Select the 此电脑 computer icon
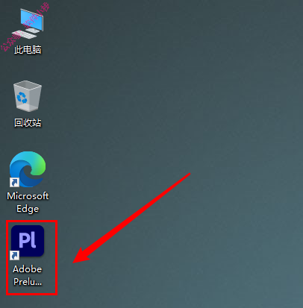The height and width of the screenshot is (308, 303). 28,24
